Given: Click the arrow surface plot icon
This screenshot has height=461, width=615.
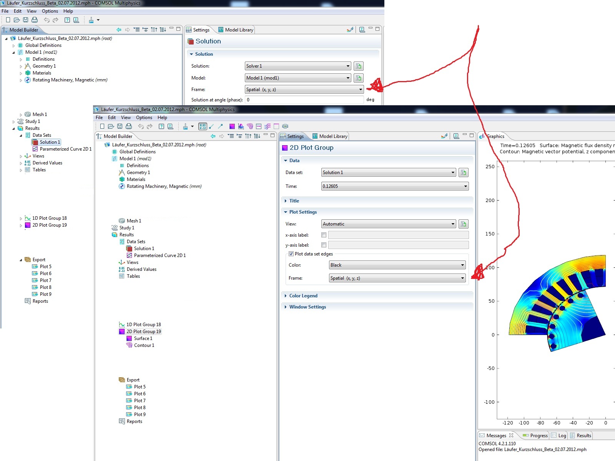Looking at the screenshot, I should [259, 126].
